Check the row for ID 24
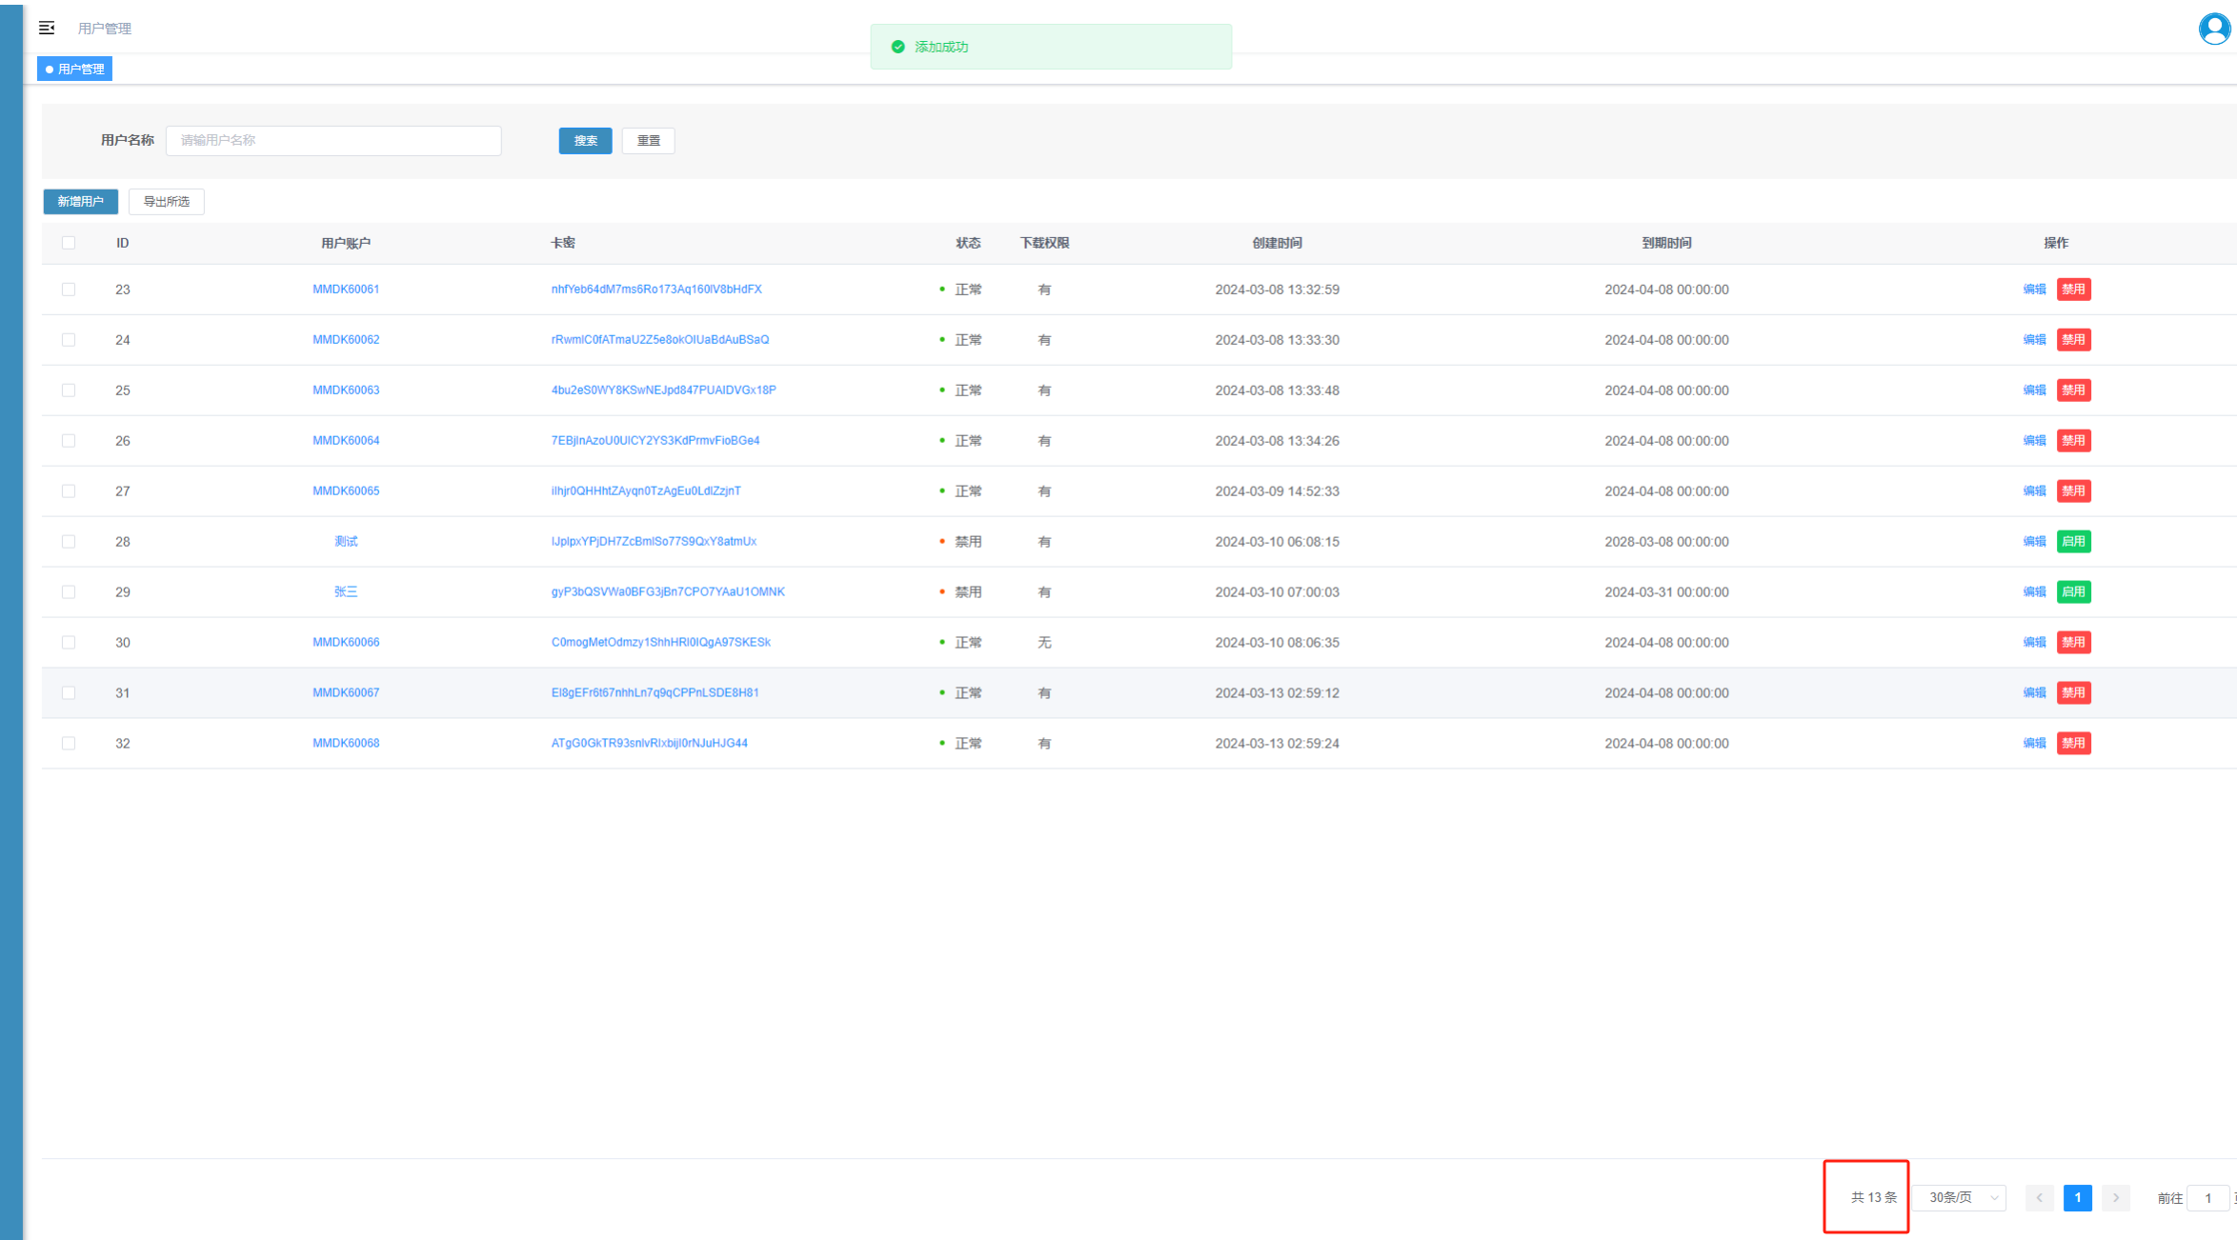The width and height of the screenshot is (2237, 1240). 69,340
